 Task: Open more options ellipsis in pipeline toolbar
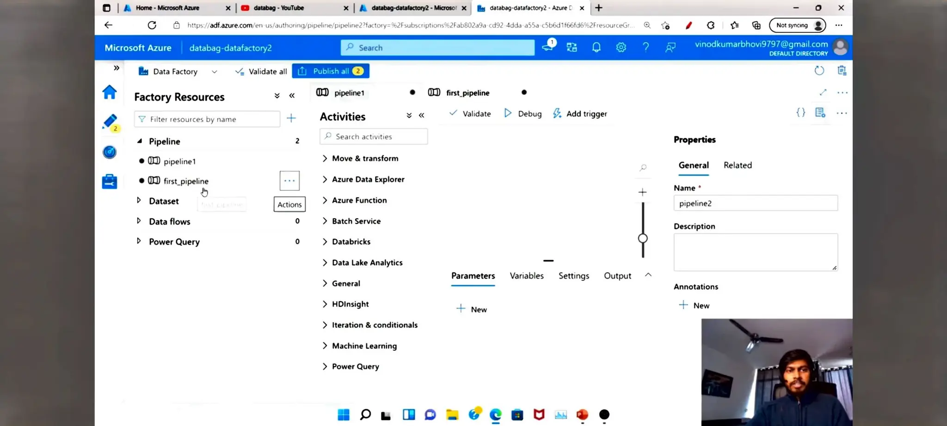[842, 113]
